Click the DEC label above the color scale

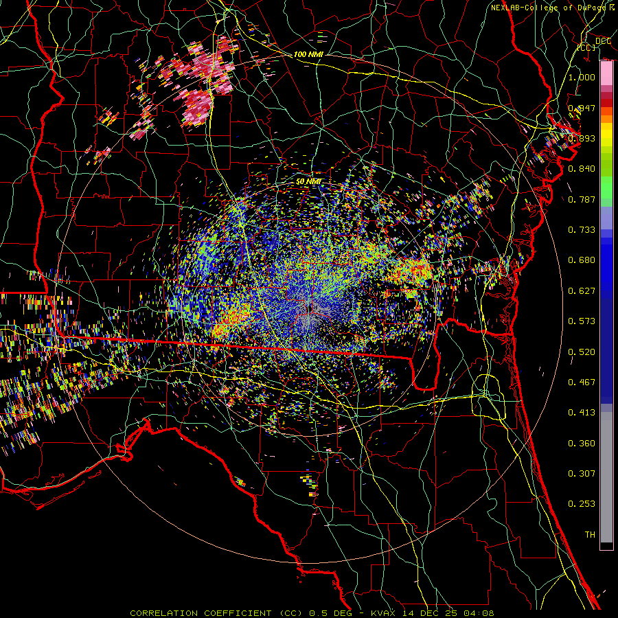pyautogui.click(x=603, y=41)
